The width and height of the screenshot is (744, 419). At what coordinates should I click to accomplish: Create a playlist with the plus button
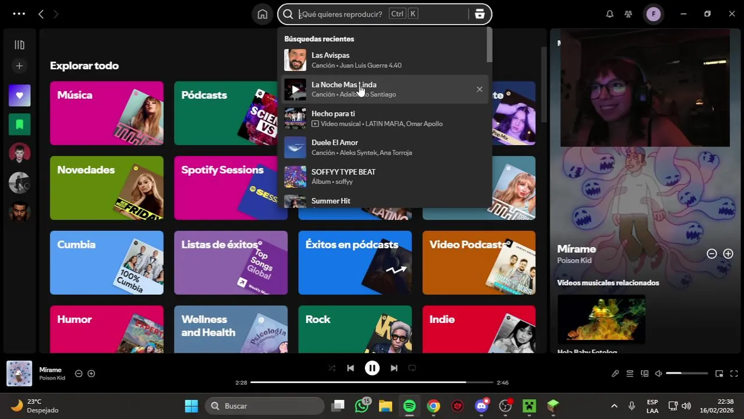tap(19, 66)
